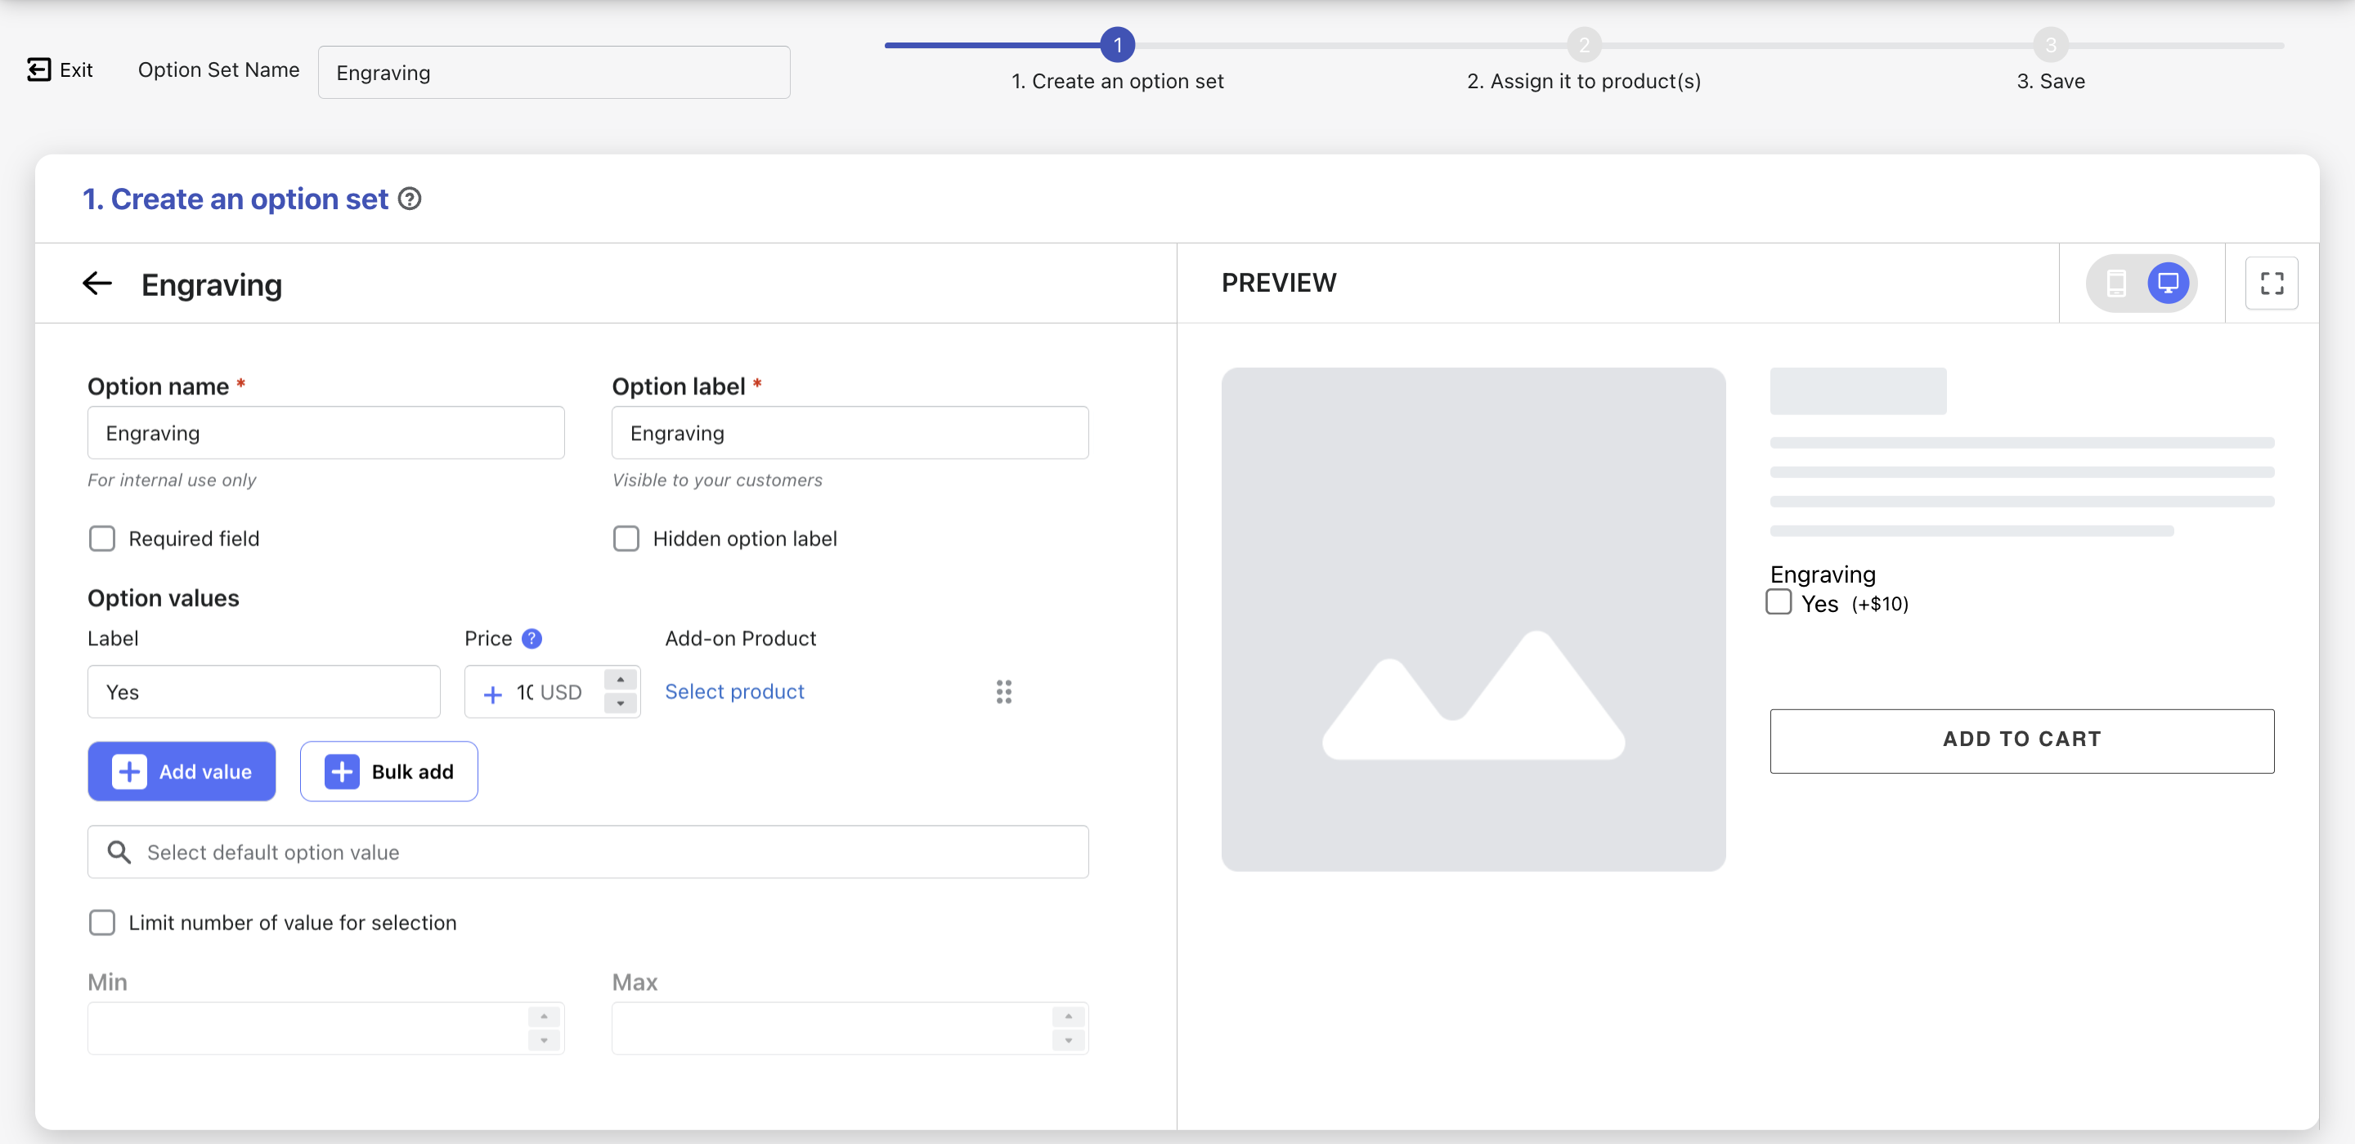
Task: Click the drag handle for the Yes value
Action: point(1003,691)
